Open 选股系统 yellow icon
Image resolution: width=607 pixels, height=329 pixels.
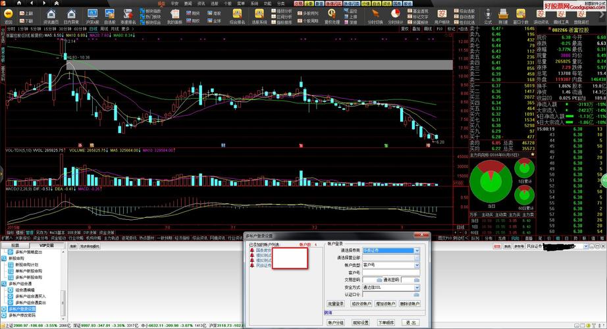coord(259,14)
